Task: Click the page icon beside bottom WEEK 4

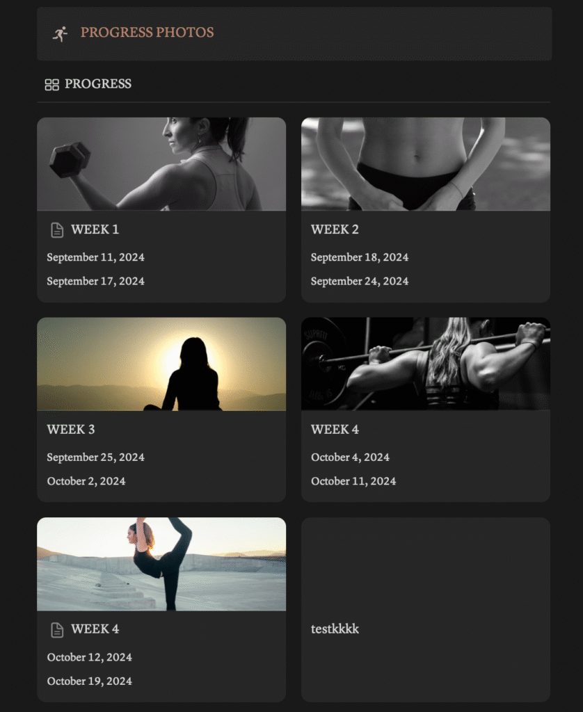Action: [x=57, y=630]
